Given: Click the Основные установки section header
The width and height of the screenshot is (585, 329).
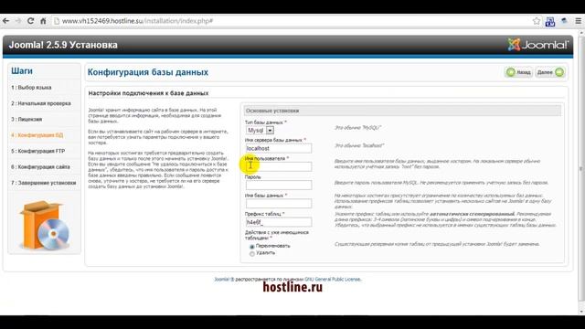Looking at the screenshot, I should [x=402, y=111].
